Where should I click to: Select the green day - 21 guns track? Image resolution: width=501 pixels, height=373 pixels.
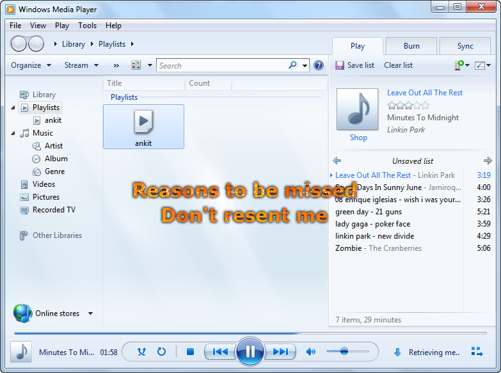412,212
